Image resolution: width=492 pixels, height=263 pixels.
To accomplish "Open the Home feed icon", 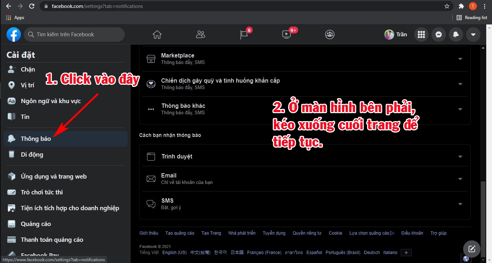I will point(157,34).
